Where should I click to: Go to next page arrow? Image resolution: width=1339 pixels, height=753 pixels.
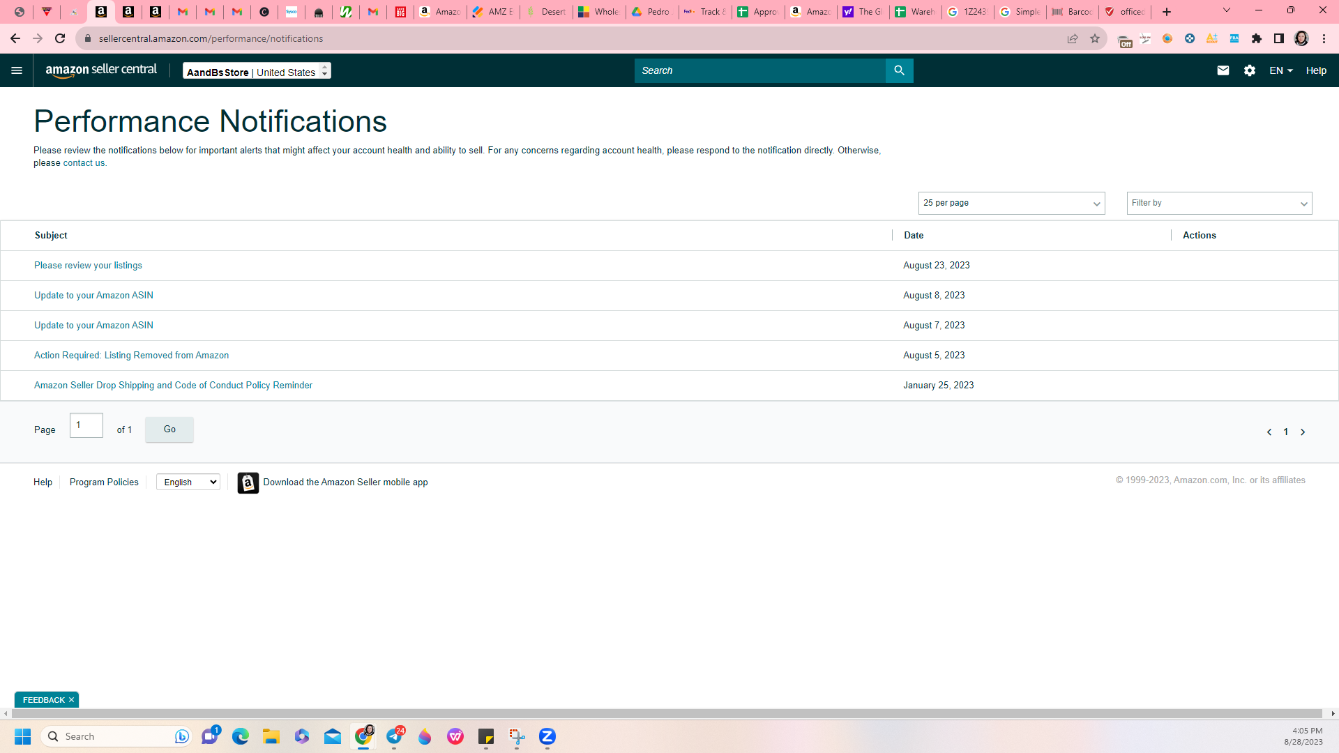pyautogui.click(x=1303, y=432)
